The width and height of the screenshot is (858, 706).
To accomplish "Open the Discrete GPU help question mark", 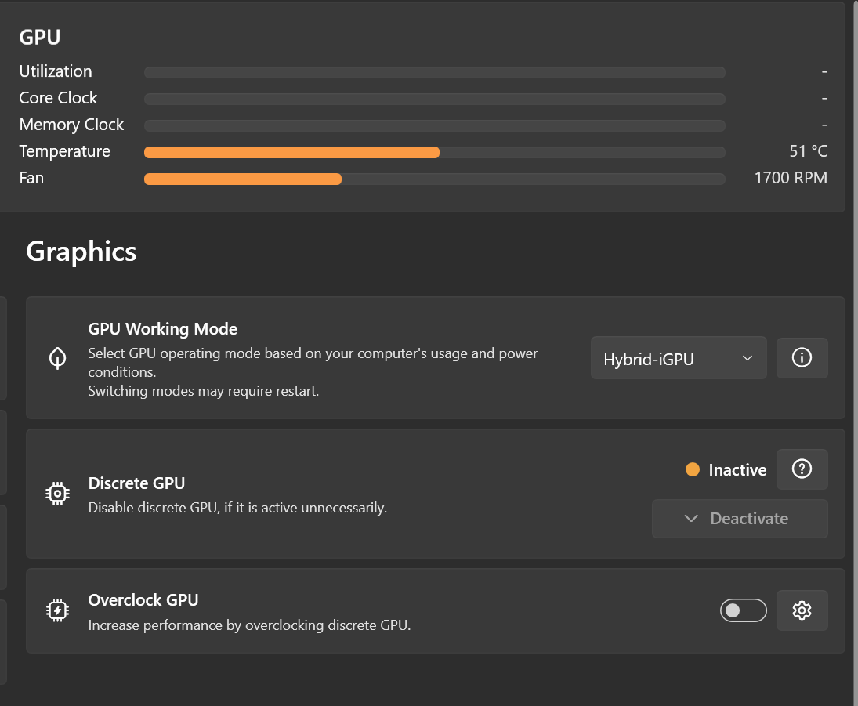I will tap(802, 469).
